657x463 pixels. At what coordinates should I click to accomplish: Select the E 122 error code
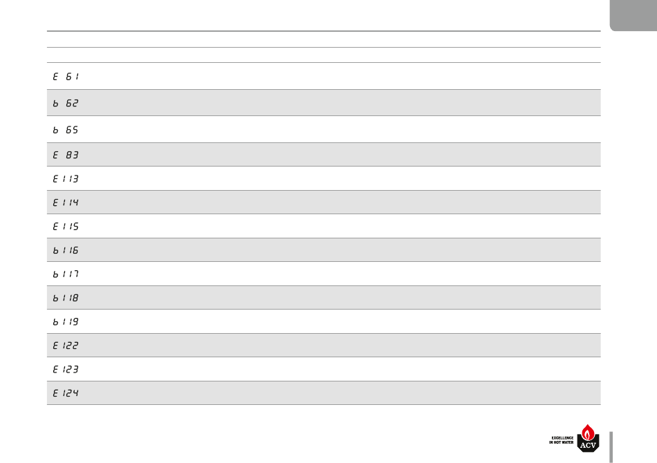pyautogui.click(x=66, y=346)
